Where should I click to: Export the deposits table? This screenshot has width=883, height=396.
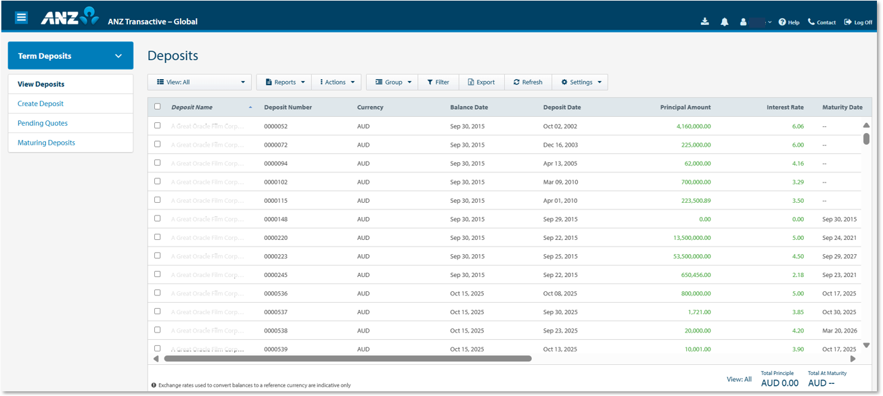tap(481, 82)
